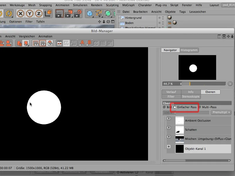
Task: Open the MoGraph menu
Action: click(x=128, y=5)
